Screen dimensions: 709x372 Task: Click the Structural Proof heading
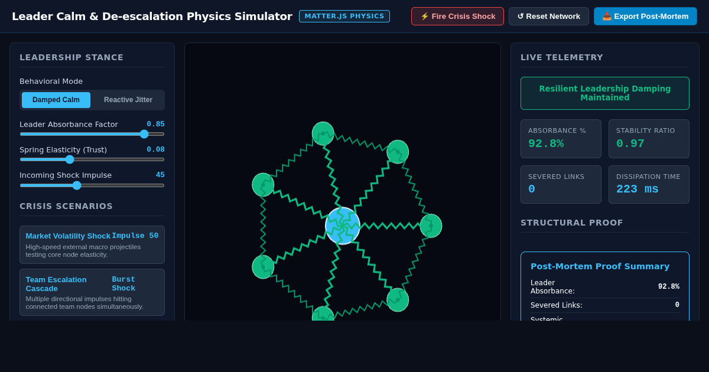pos(572,223)
